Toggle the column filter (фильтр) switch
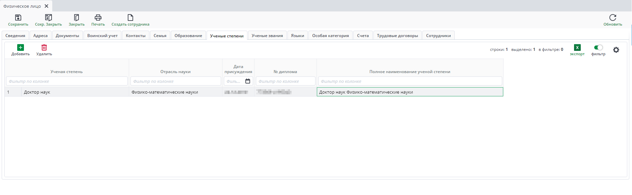The height and width of the screenshot is (195, 632). (598, 47)
